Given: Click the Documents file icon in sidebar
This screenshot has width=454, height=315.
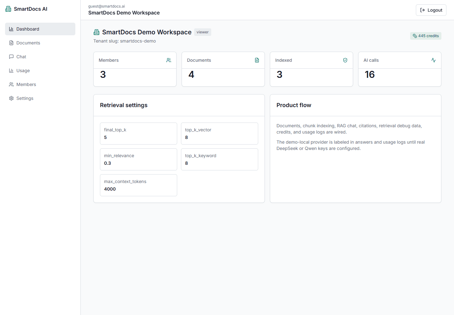Looking at the screenshot, I should click(11, 43).
